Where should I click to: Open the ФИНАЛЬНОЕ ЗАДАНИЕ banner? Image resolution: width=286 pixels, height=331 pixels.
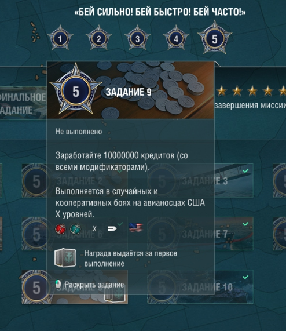tap(23, 103)
